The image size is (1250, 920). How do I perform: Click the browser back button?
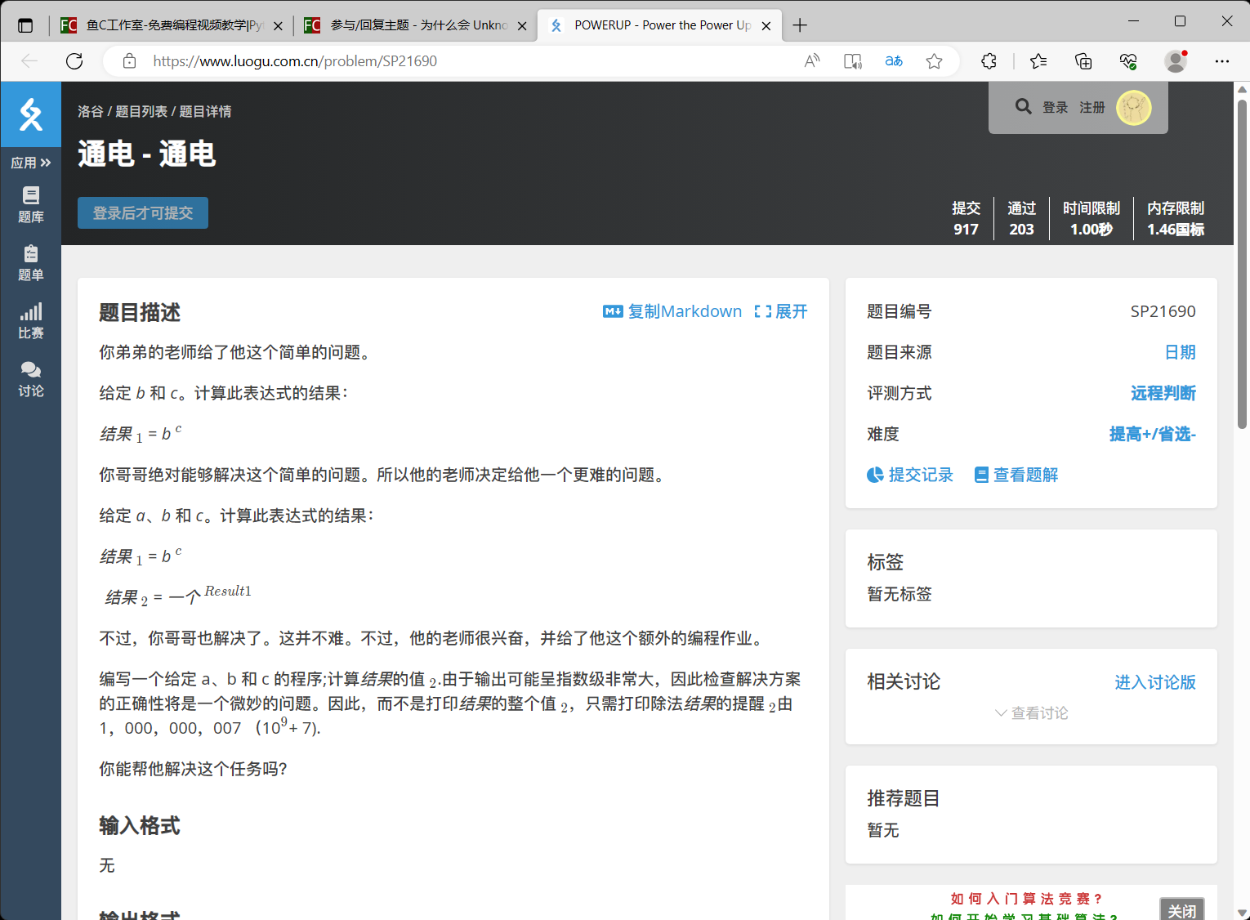pyautogui.click(x=29, y=61)
